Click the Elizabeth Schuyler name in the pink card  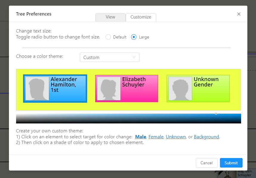(x=134, y=82)
